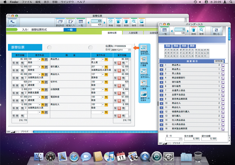
Task: Click 参照データを表示 folder icon
Action: tap(144, 94)
